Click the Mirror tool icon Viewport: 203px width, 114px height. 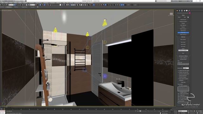coord(63,5)
